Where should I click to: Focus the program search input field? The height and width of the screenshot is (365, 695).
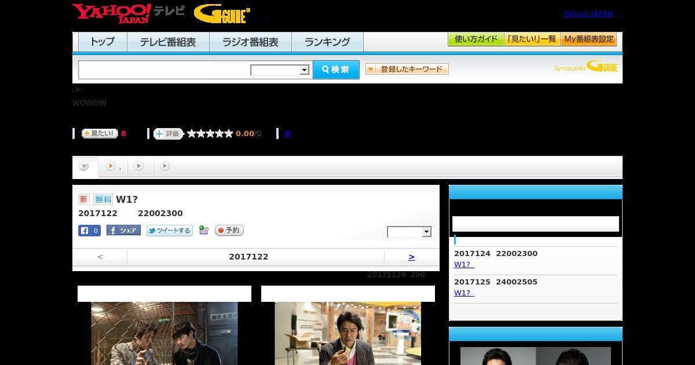tap(164, 70)
